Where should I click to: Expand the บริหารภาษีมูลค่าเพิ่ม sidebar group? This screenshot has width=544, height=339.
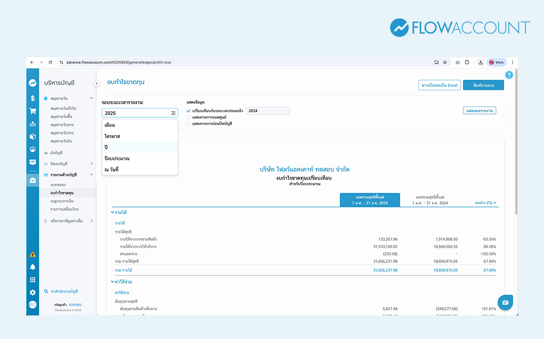pyautogui.click(x=92, y=221)
